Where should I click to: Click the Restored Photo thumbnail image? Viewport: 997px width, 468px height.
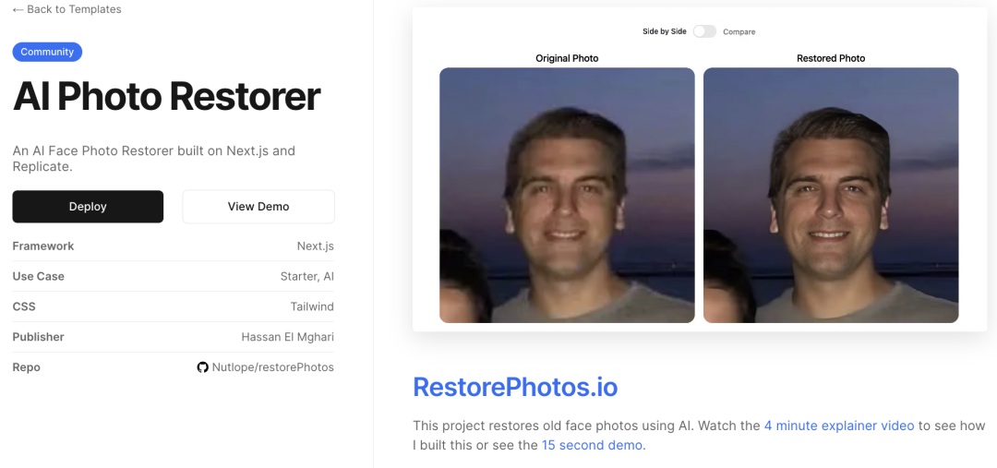pos(831,195)
